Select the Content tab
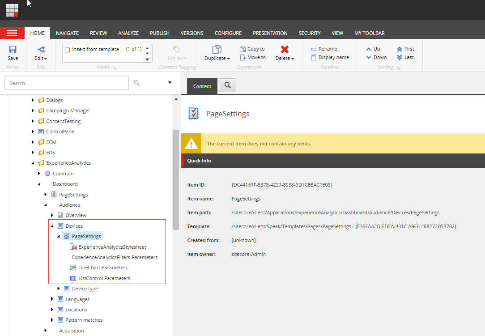Viewport: 485px width, 336px height. click(x=202, y=86)
